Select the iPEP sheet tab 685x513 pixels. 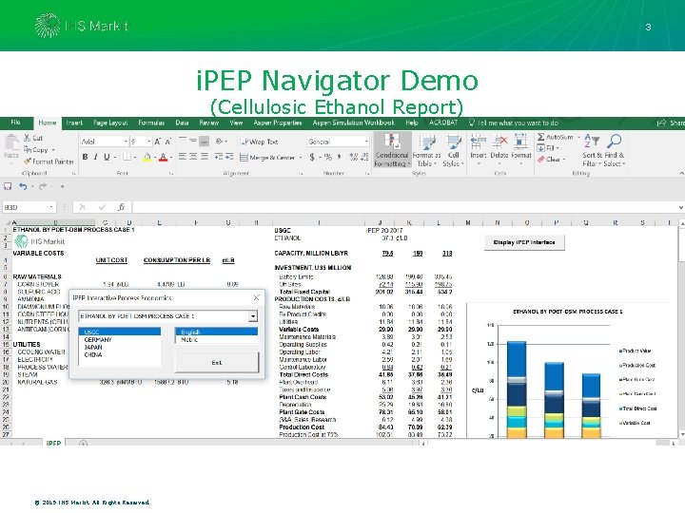coord(53,443)
